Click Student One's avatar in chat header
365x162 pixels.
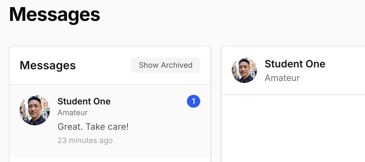coord(244,70)
